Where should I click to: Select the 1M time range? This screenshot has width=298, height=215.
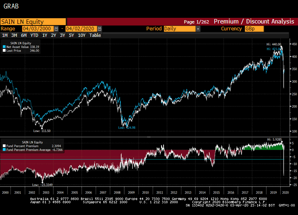pyautogui.click(x=5, y=35)
